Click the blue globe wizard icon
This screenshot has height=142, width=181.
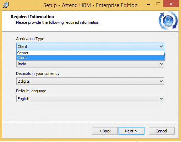(x=168, y=21)
